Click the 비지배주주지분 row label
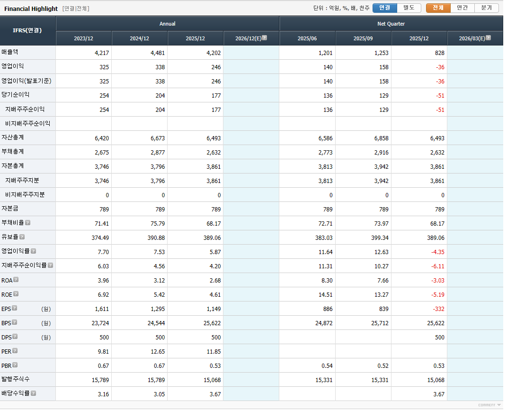The height and width of the screenshot is (411, 507). tap(25, 195)
